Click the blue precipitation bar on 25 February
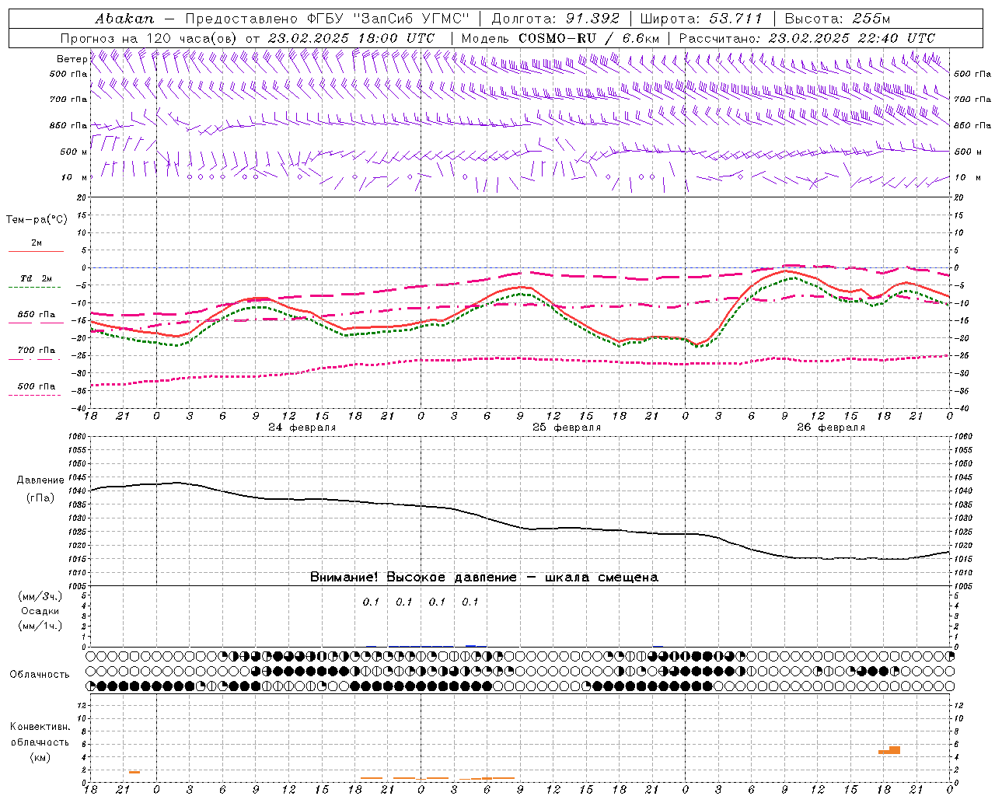 pos(470,645)
